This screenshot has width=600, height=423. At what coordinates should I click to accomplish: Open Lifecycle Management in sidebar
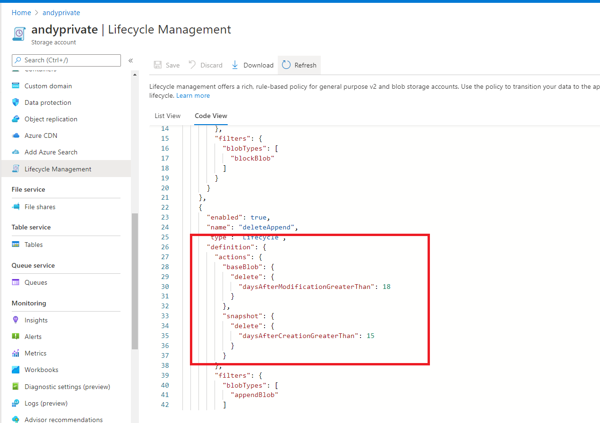(x=58, y=169)
